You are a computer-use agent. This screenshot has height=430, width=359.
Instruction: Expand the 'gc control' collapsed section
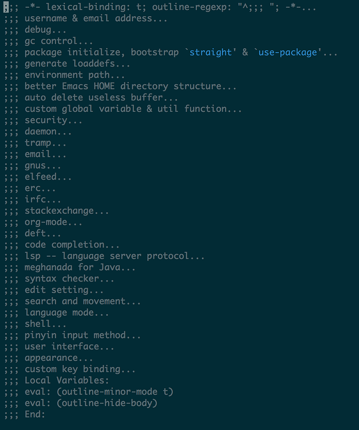[48, 41]
